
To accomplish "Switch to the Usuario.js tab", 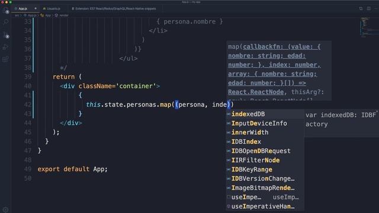I will (x=53, y=8).
